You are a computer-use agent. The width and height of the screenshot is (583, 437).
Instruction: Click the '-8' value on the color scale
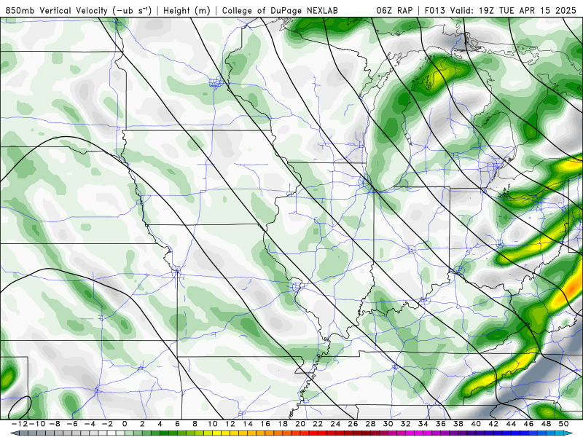[55, 424]
